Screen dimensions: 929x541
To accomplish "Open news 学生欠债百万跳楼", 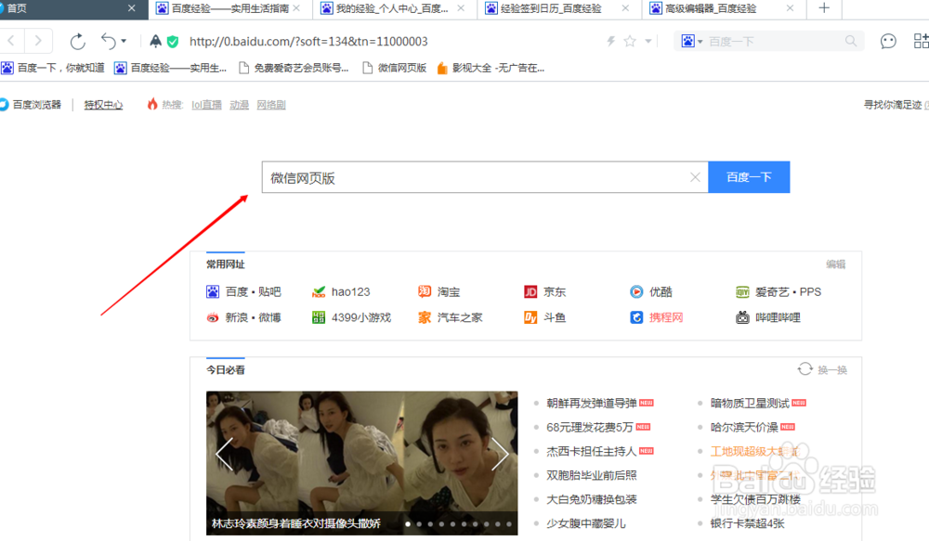I will click(x=755, y=499).
